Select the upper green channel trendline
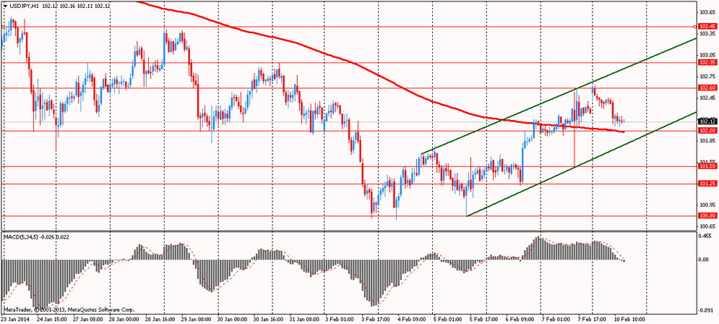719x324 pixels. coord(559,96)
